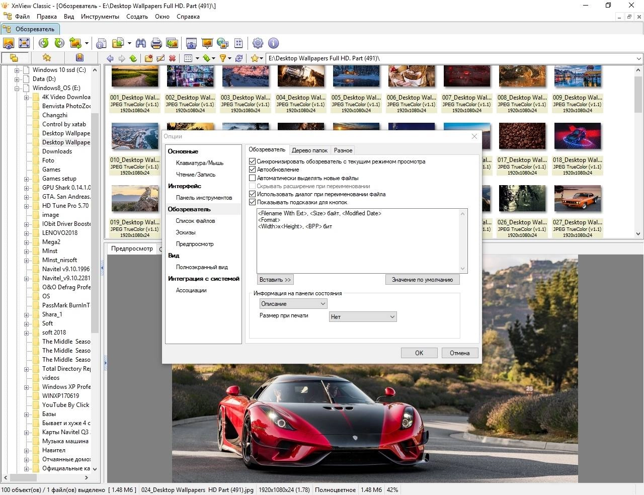Click the contact sheet icon
The height and width of the screenshot is (495, 644).
[x=238, y=43]
